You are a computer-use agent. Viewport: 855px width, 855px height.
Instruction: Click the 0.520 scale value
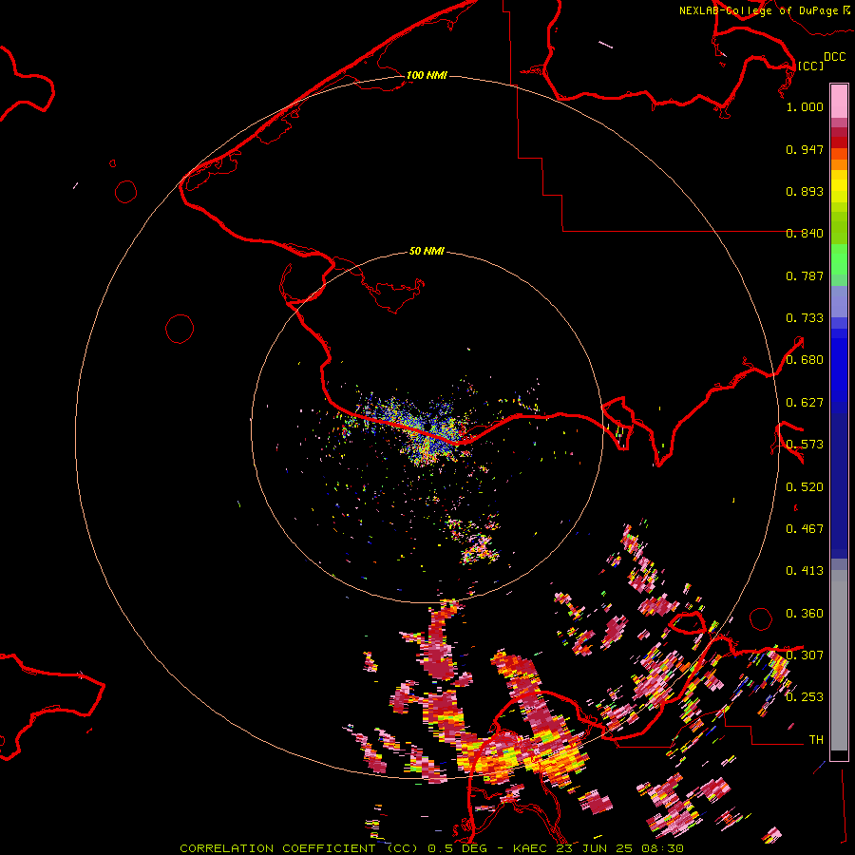pyautogui.click(x=805, y=487)
